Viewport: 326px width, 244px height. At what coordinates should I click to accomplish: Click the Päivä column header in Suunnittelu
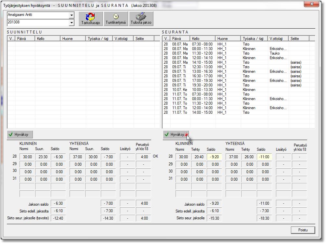click(25, 38)
